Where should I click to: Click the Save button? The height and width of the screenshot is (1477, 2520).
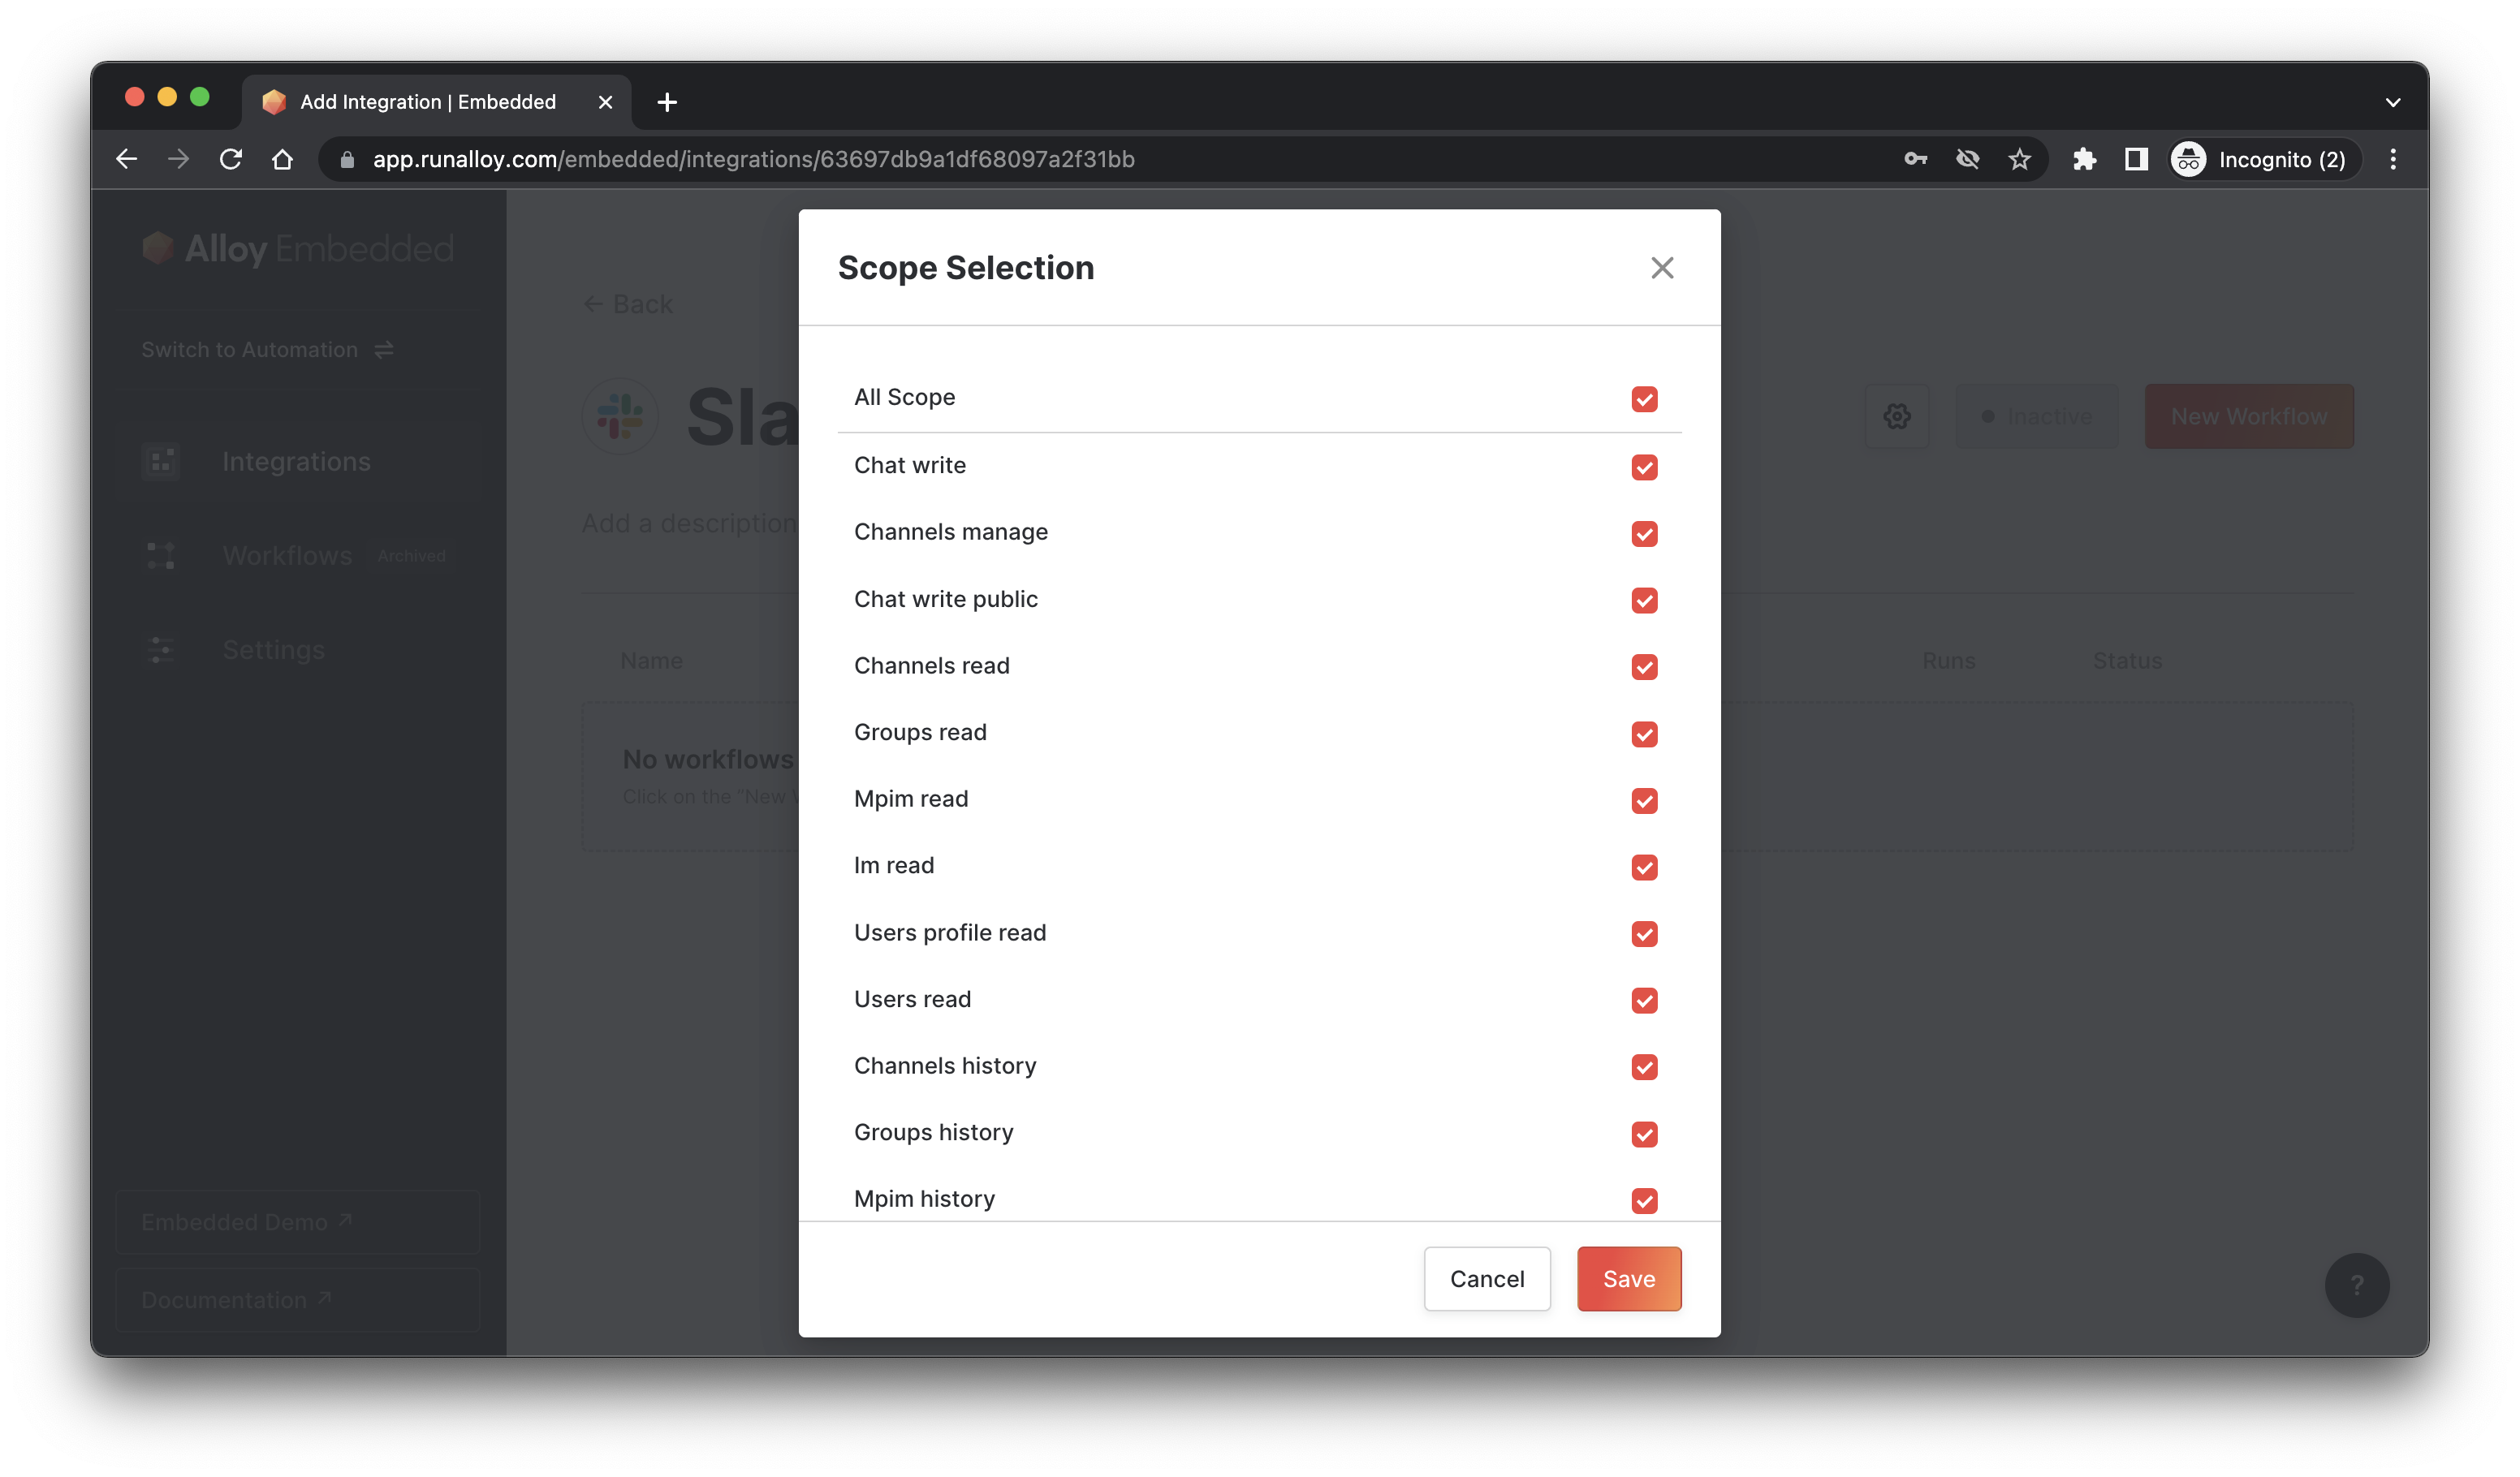(1628, 1278)
